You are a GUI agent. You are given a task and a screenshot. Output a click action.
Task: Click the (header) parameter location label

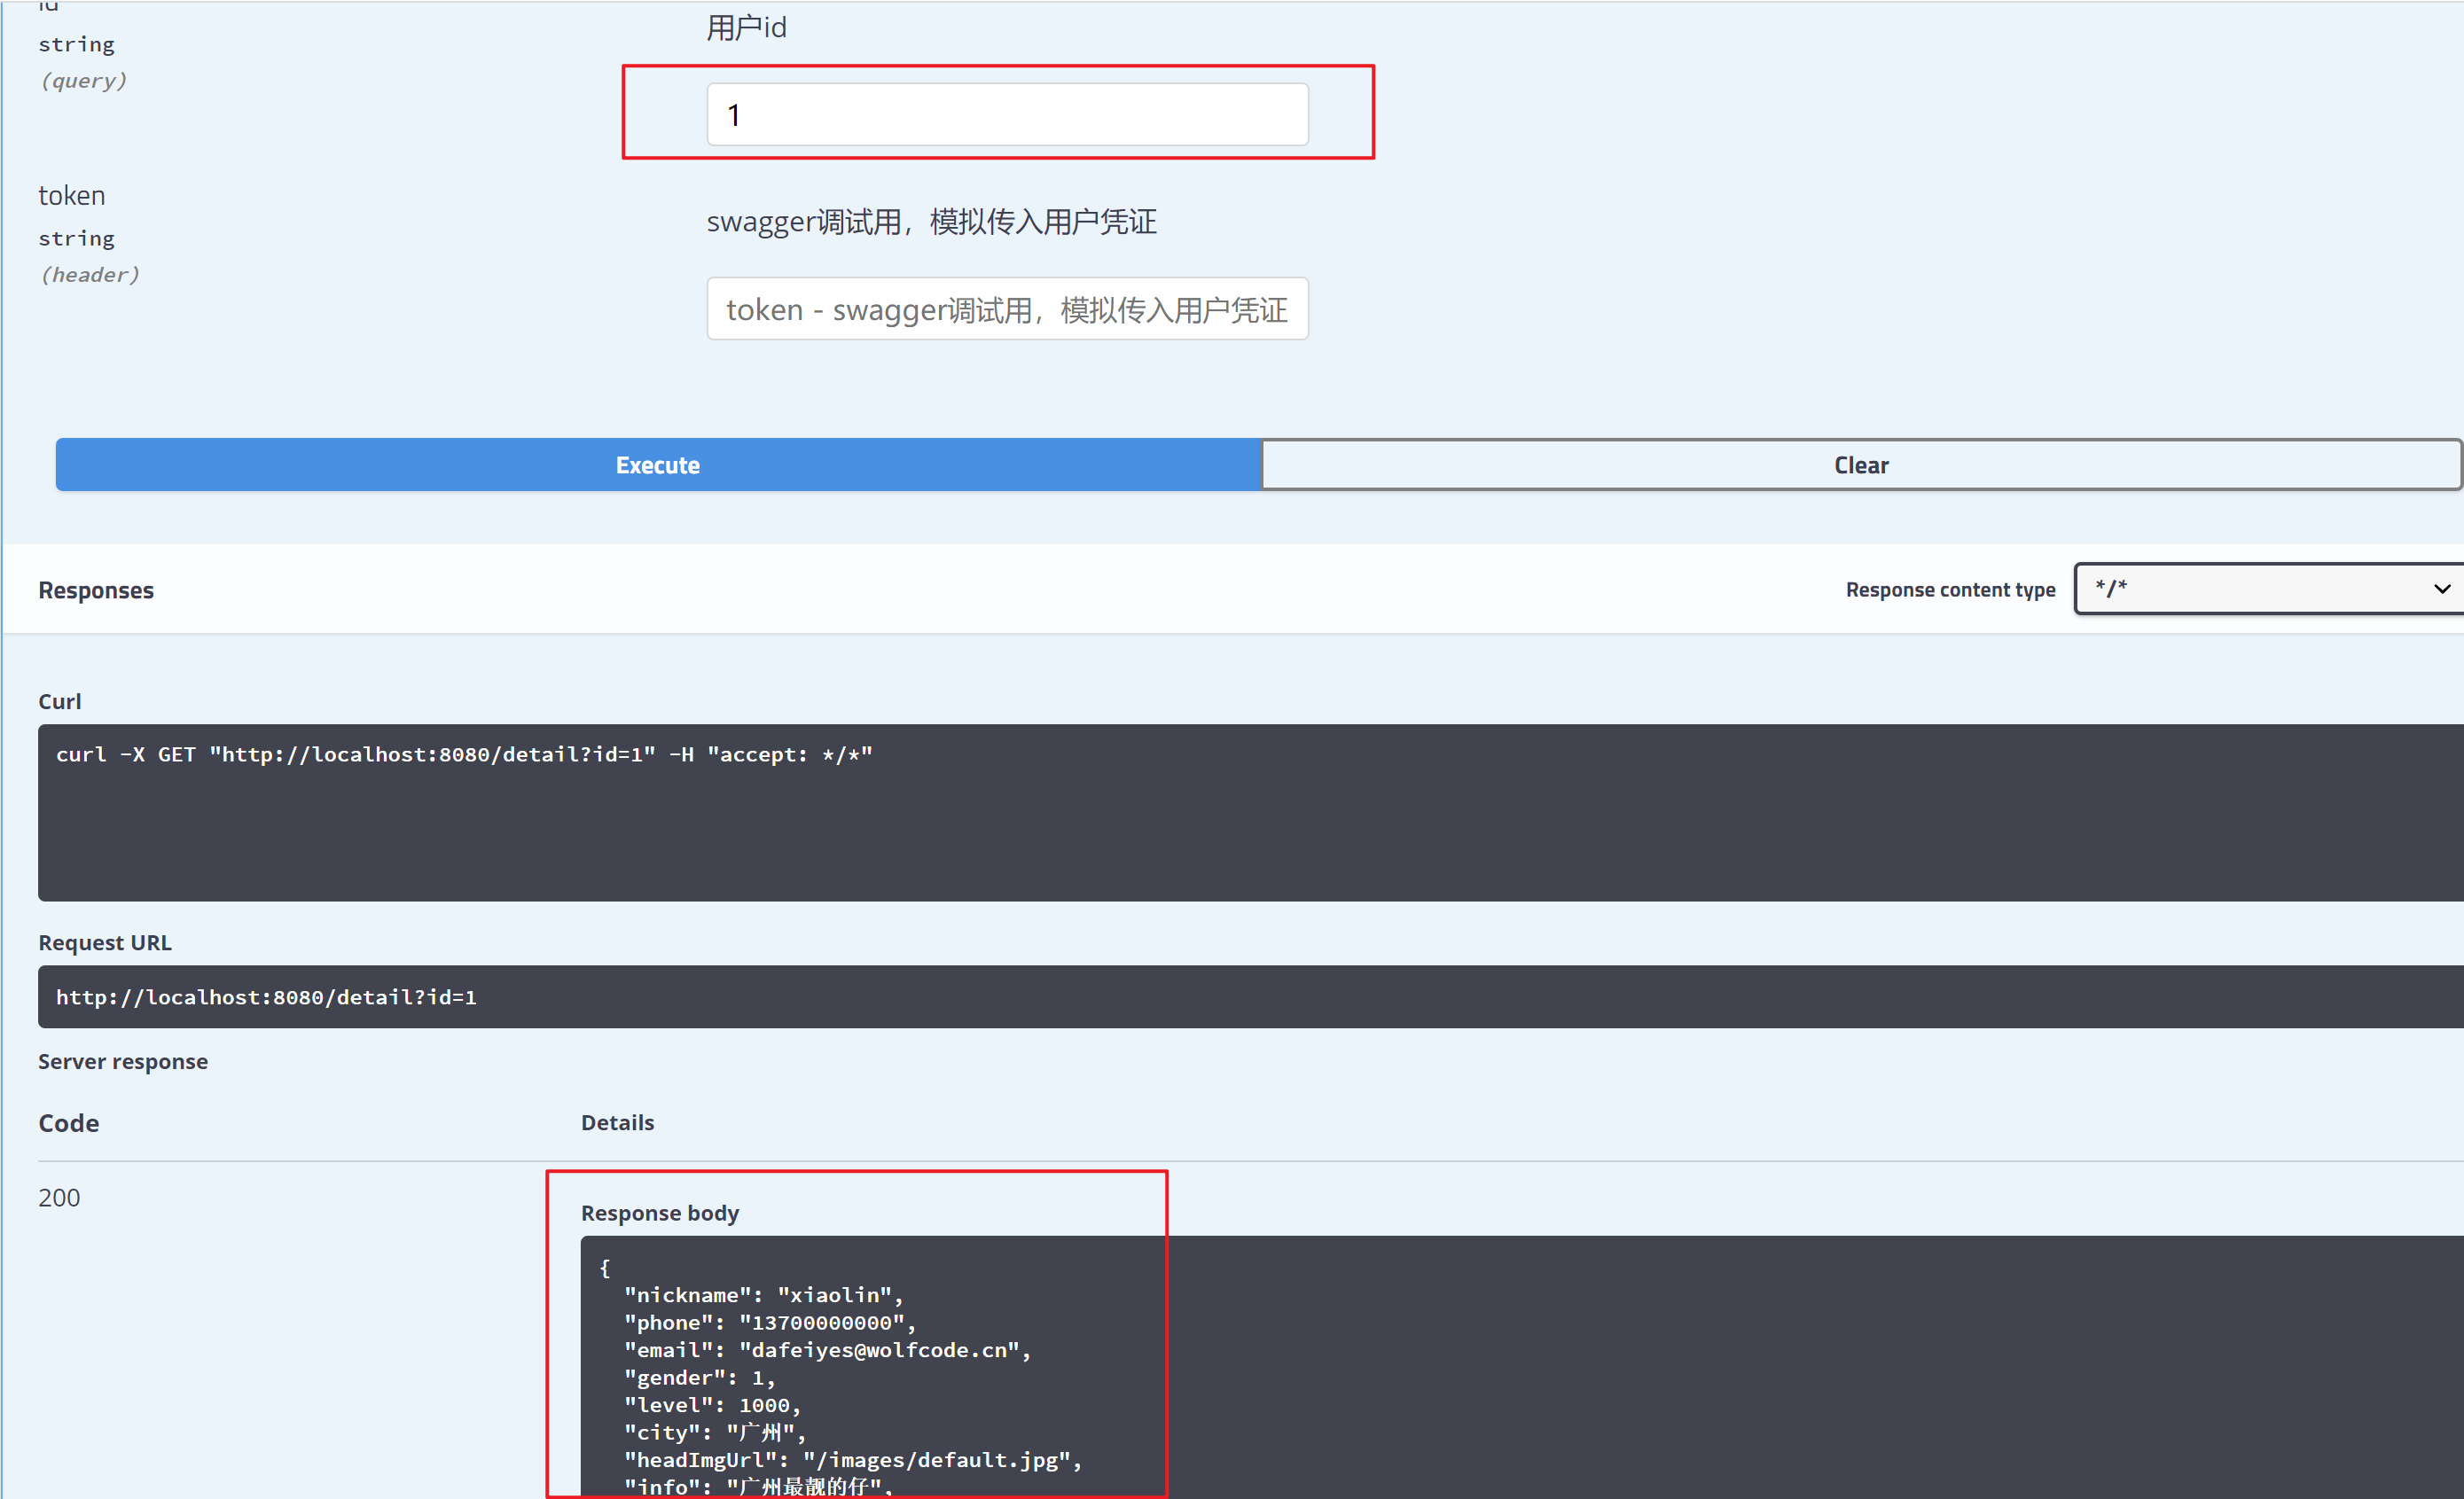[x=91, y=275]
